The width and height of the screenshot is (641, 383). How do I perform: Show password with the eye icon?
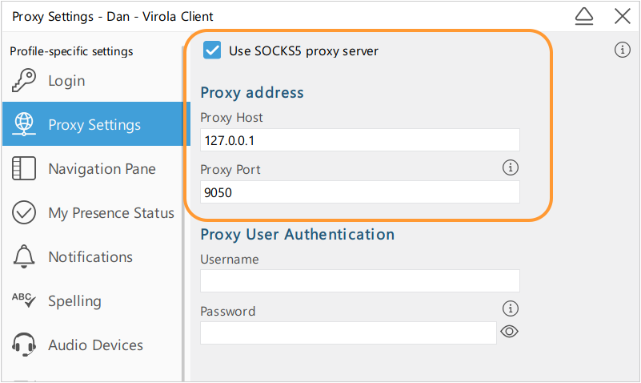(510, 332)
